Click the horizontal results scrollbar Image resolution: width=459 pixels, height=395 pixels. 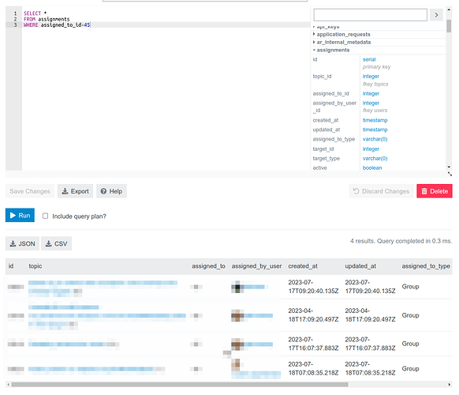[180, 385]
